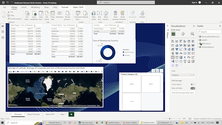
Task: Switch to Model view in left sidebar
Action: [3, 38]
